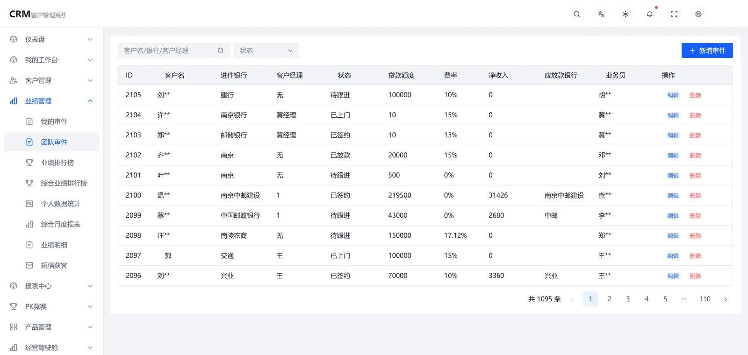Open the language translation icon
The image size is (748, 355).
[601, 14]
